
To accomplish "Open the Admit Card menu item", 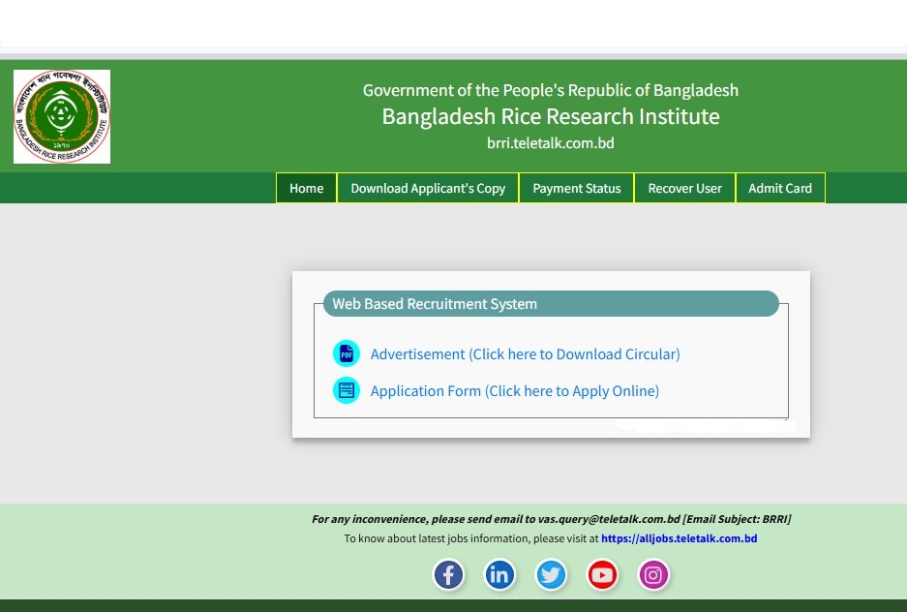I will point(780,189).
